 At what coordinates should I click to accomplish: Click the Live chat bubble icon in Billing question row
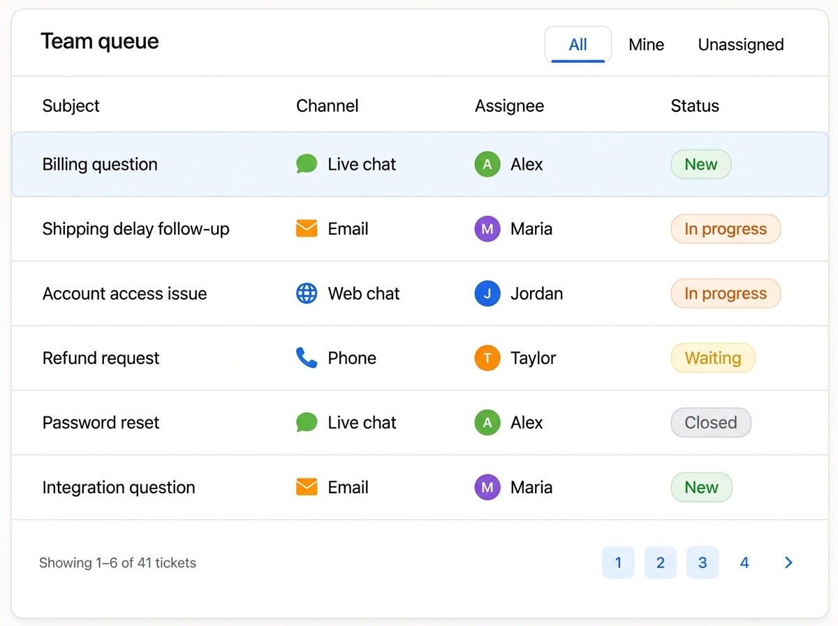(307, 164)
